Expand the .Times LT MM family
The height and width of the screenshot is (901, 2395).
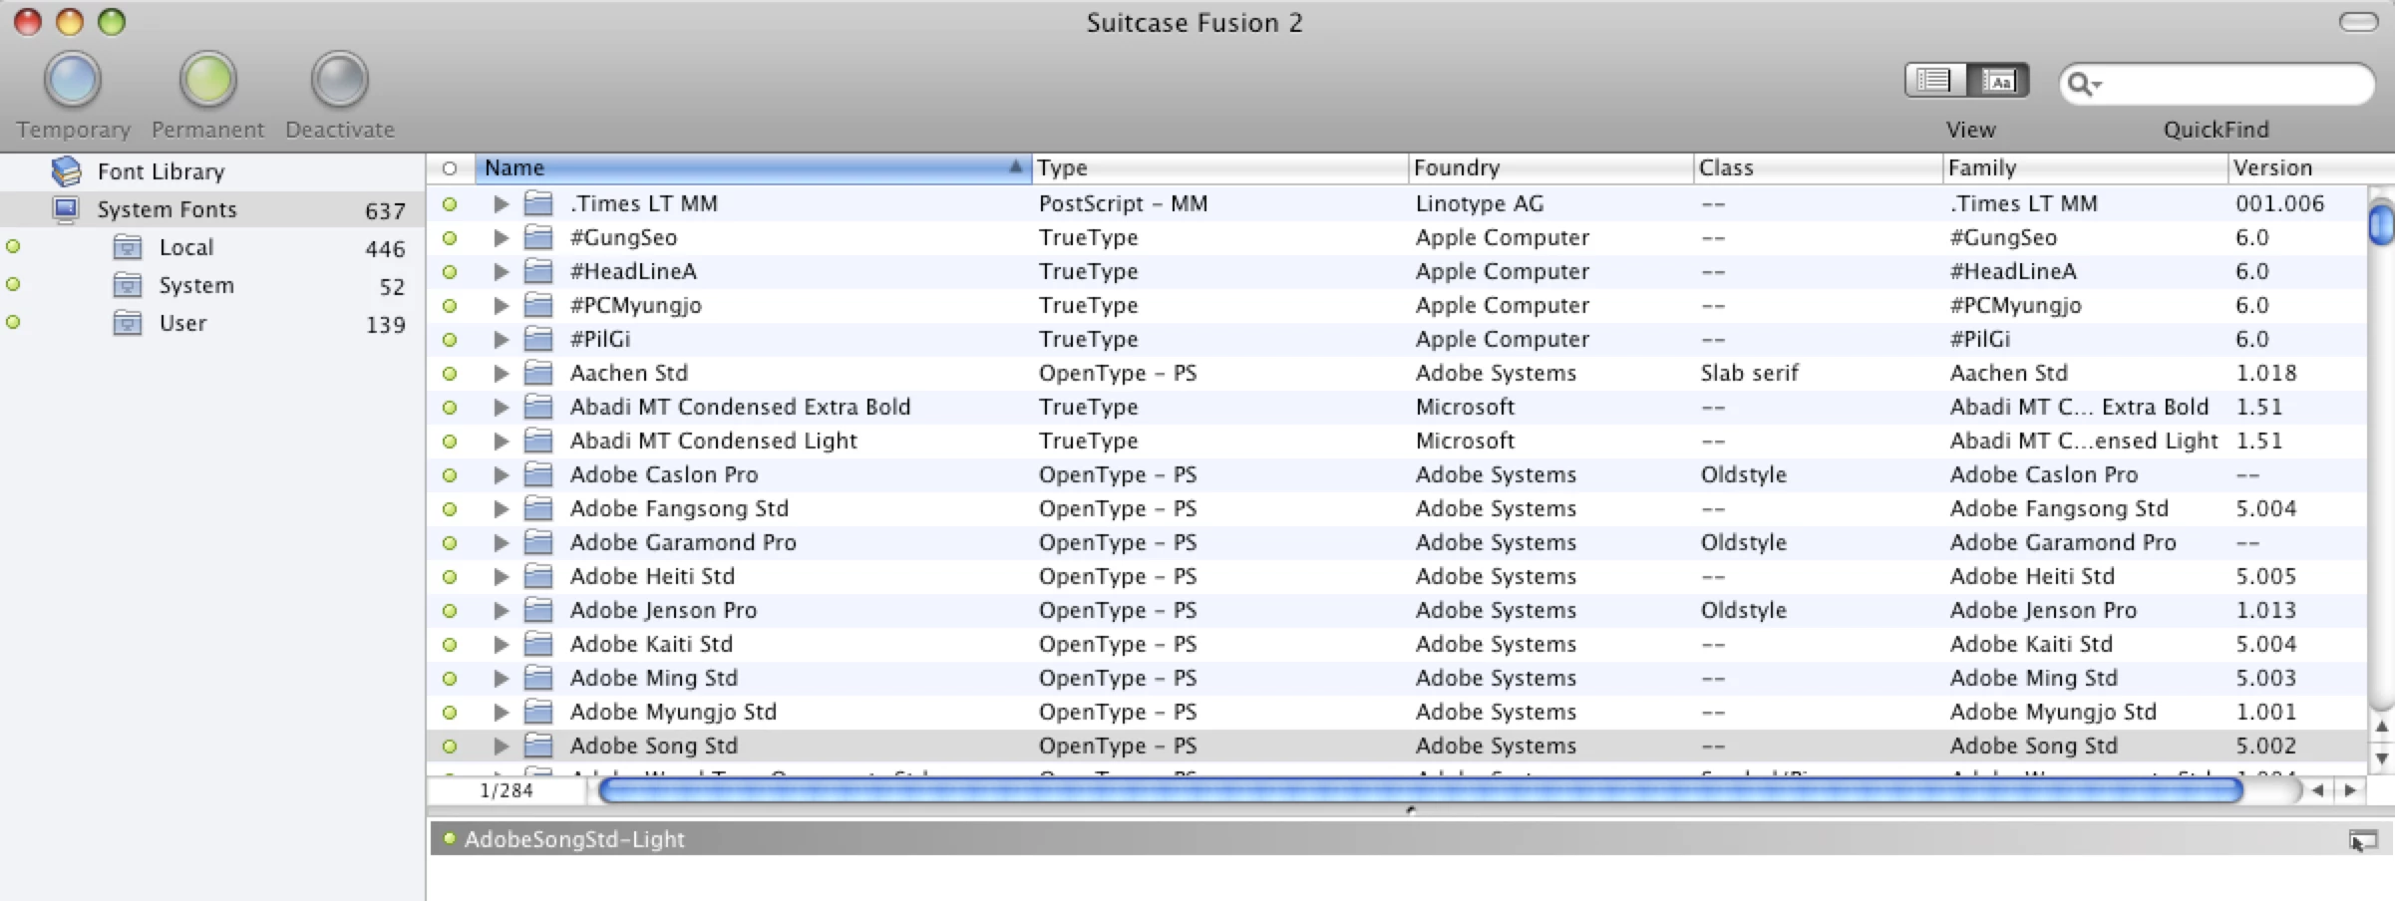(x=502, y=203)
